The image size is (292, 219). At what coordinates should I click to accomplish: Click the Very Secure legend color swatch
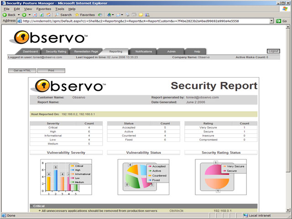tap(224, 166)
